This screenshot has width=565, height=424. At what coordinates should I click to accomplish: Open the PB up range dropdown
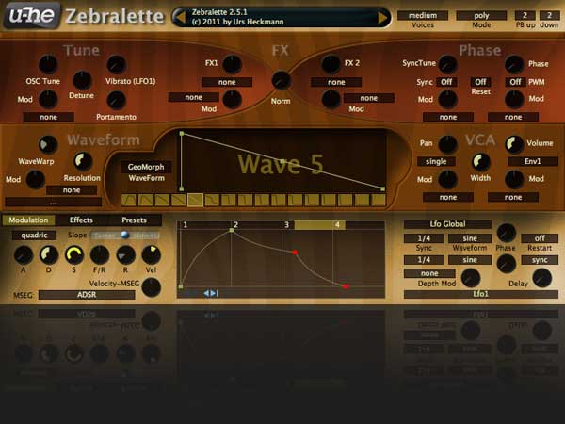tap(525, 15)
